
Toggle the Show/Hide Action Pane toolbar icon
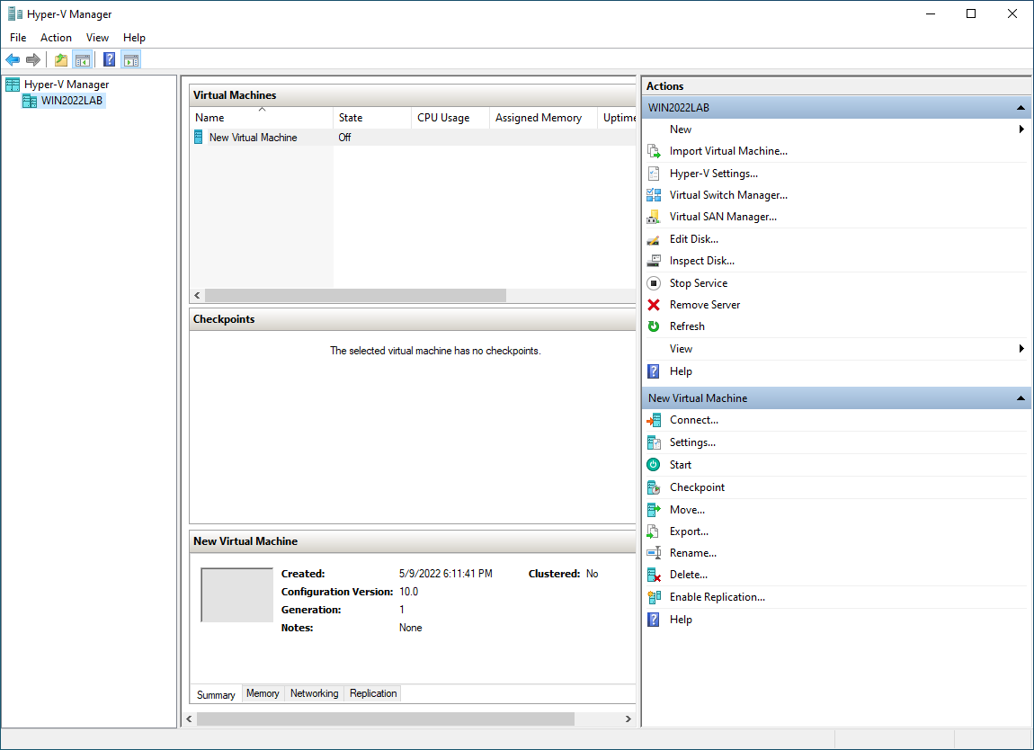click(x=131, y=60)
